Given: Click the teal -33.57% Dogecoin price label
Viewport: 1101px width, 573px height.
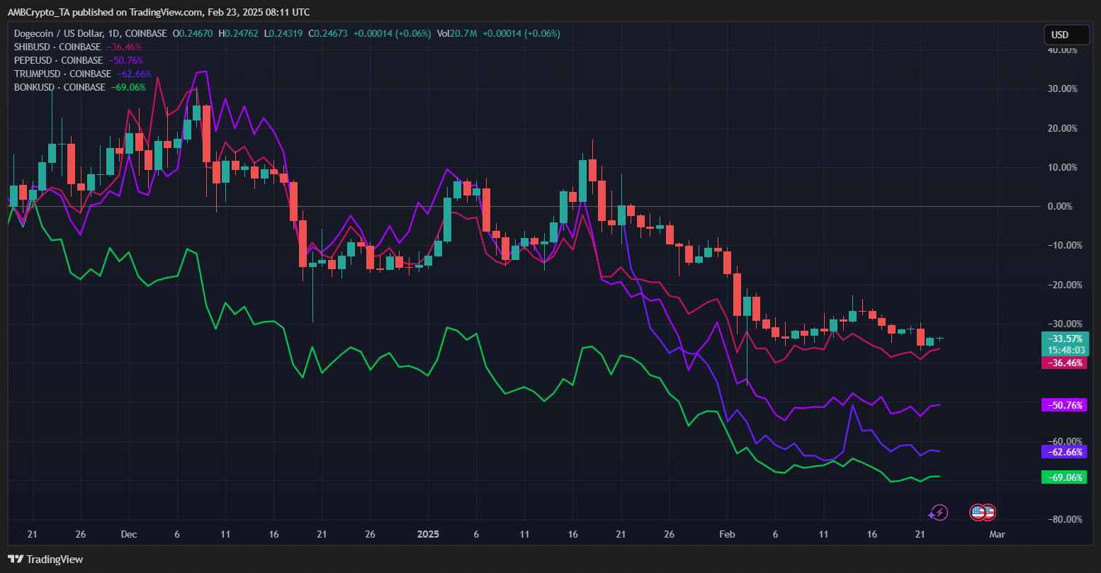Looking at the screenshot, I should tap(1063, 339).
